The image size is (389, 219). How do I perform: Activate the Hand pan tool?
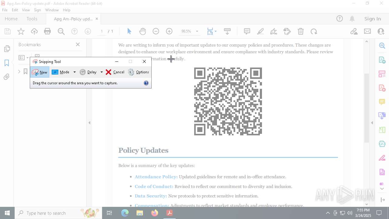click(x=143, y=31)
